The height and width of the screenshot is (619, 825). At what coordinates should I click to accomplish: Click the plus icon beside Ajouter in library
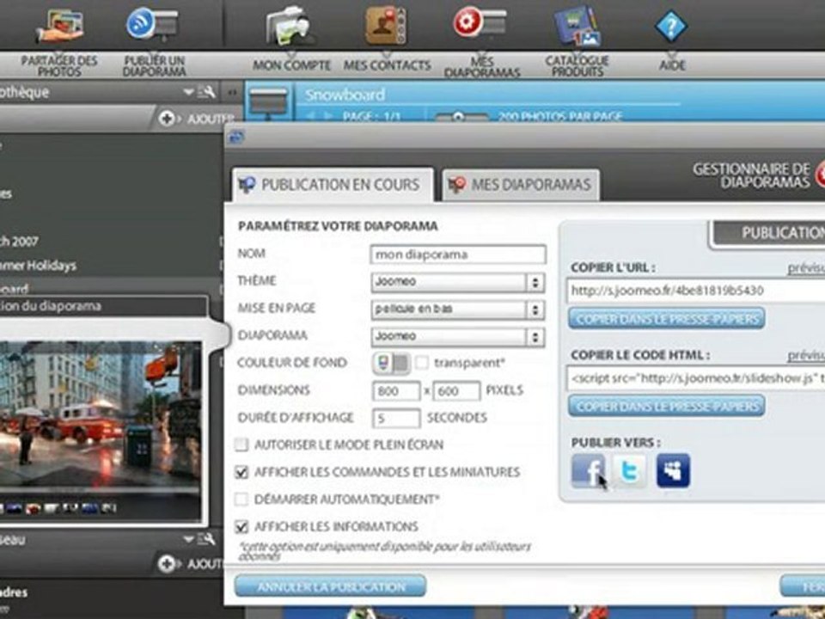166,119
